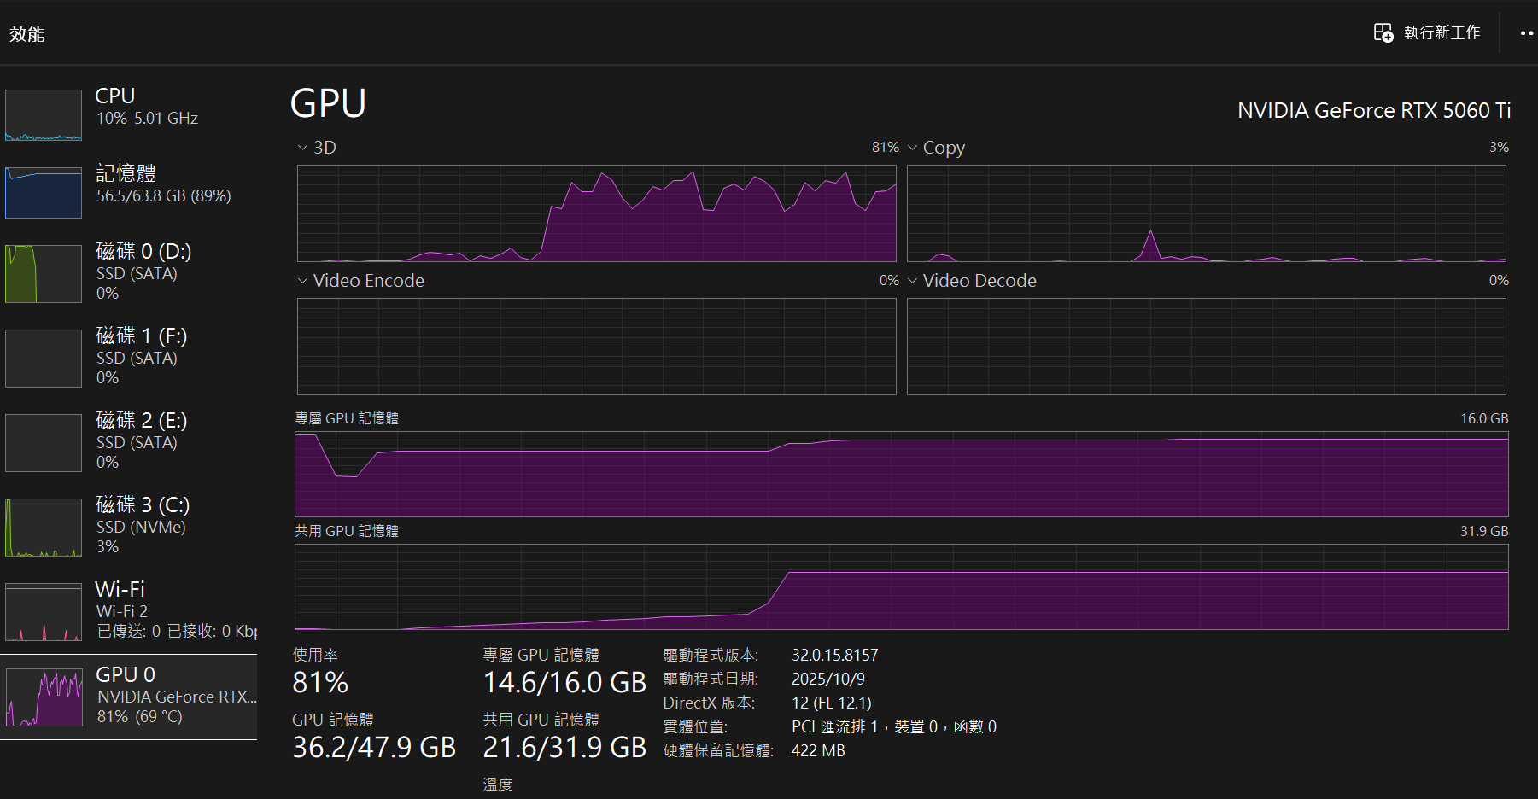Click the CPU mini usage graph thumbnail

(x=44, y=115)
